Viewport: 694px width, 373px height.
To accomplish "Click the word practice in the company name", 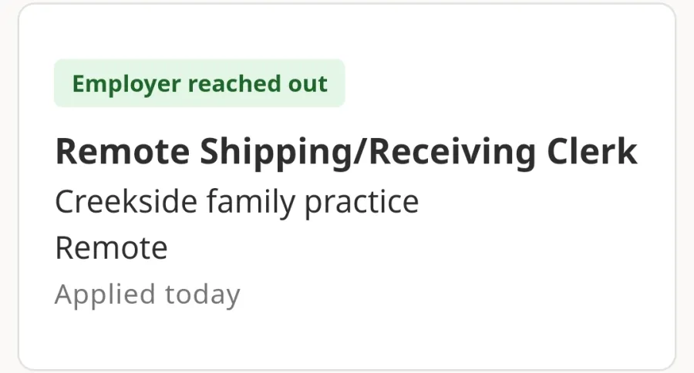I will tap(362, 203).
